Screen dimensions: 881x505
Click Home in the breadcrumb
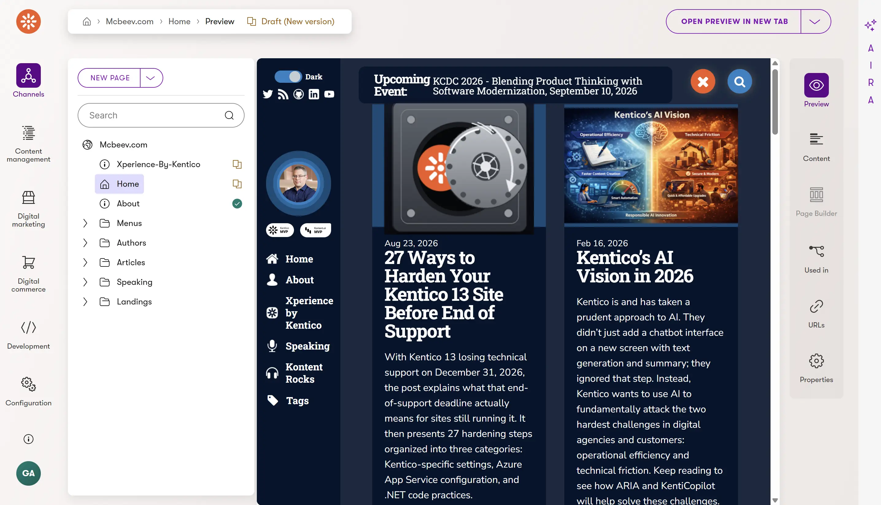tap(180, 21)
